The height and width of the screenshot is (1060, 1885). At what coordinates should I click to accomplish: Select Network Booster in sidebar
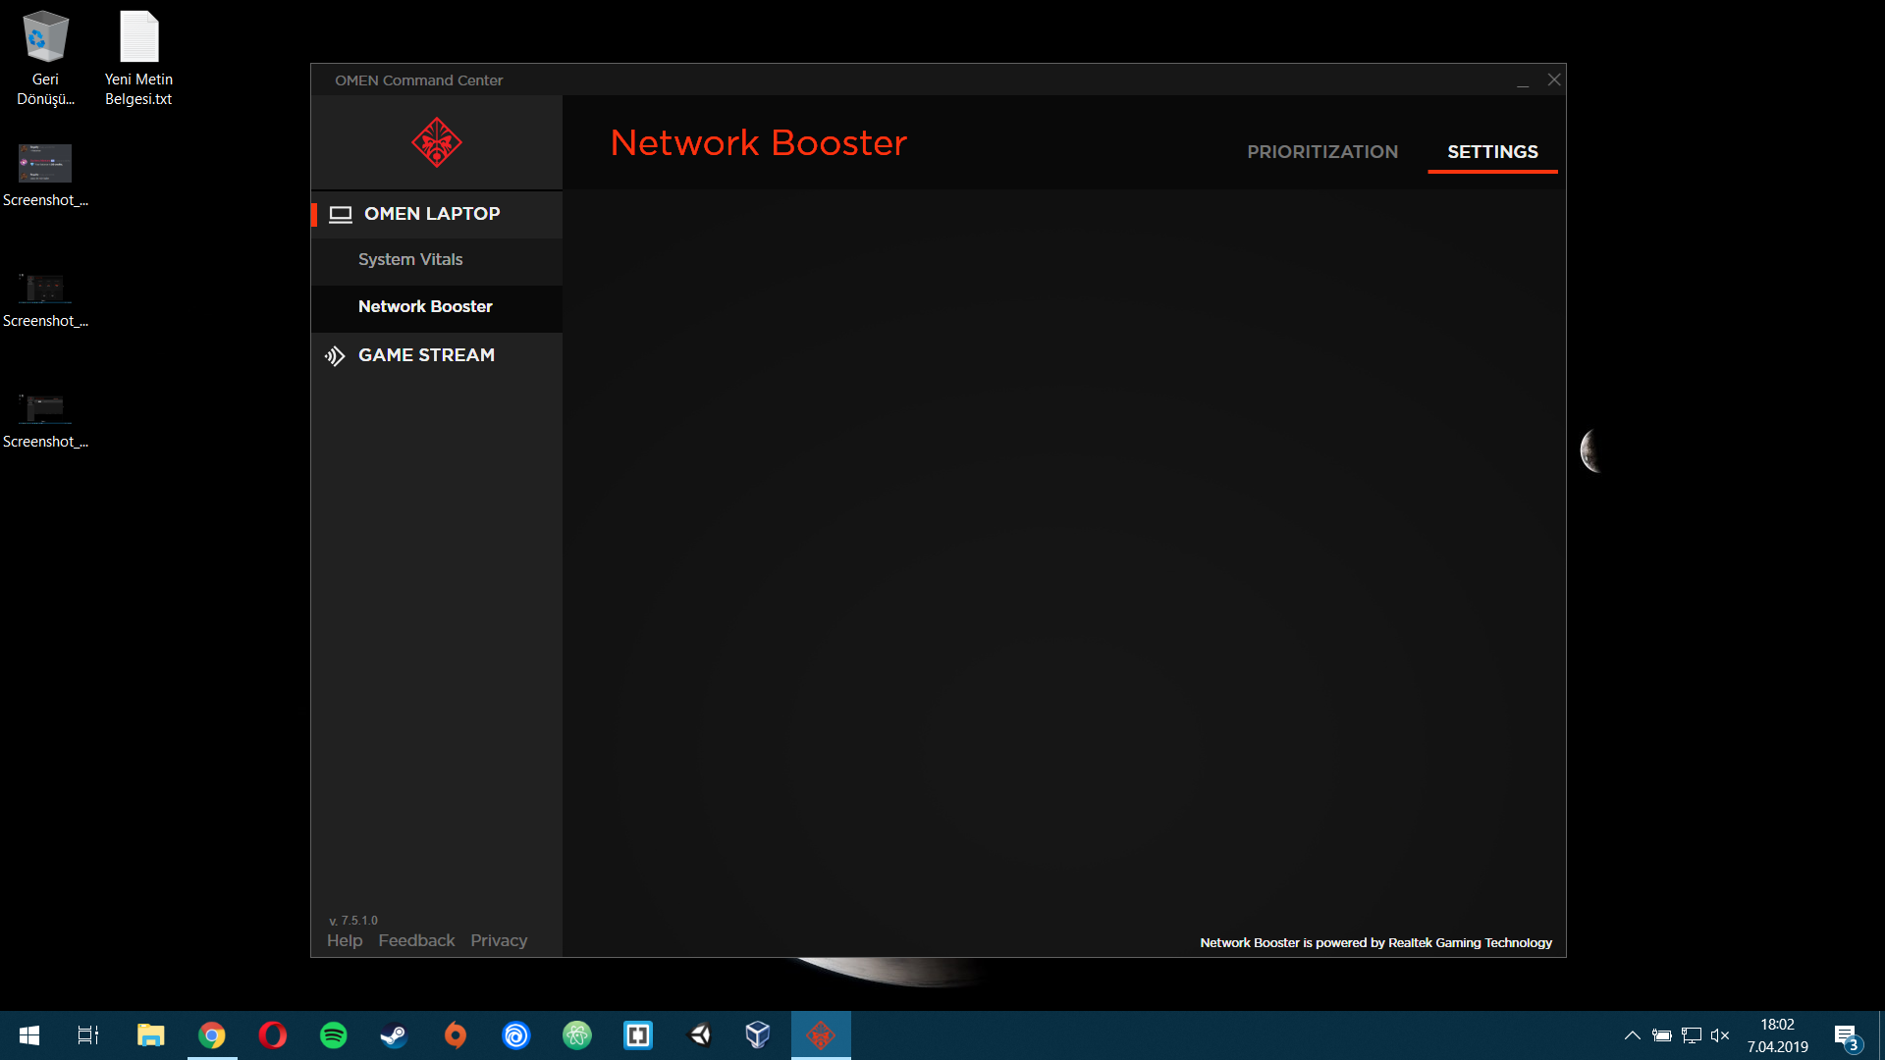(425, 307)
